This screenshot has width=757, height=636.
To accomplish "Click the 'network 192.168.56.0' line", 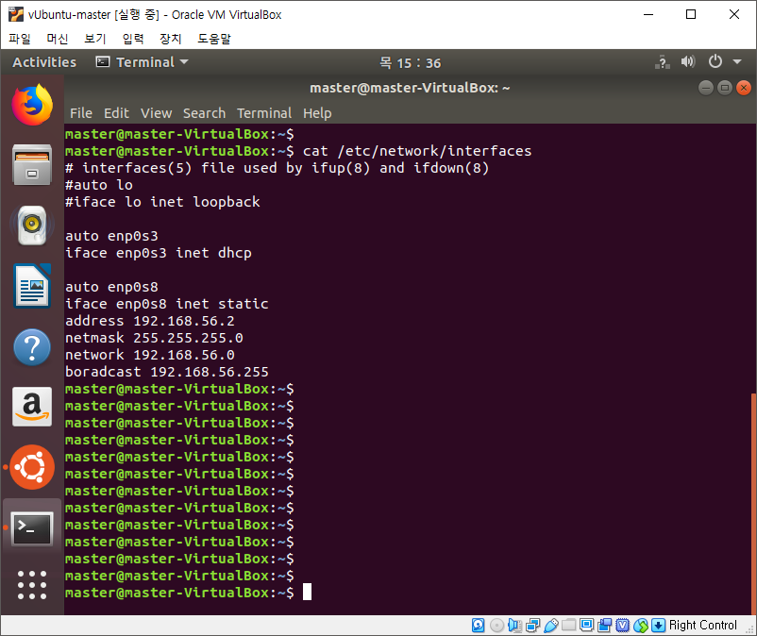I will (x=150, y=355).
